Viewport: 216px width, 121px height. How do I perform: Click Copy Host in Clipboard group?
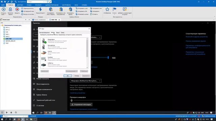tap(82, 8)
